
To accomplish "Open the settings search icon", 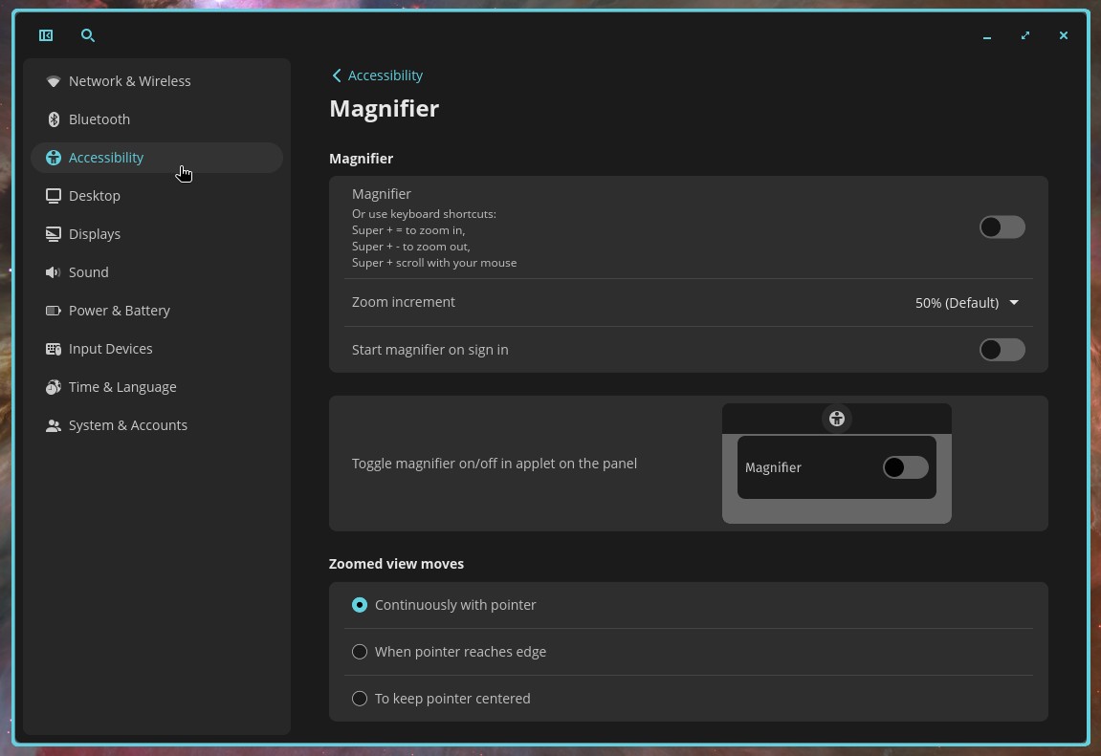I will (88, 35).
